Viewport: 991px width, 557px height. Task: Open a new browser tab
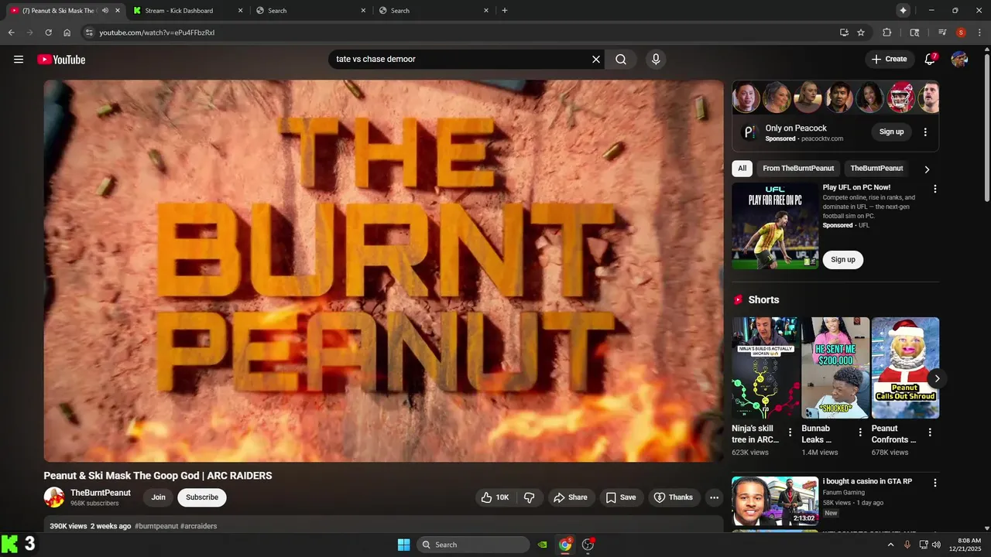click(x=505, y=11)
